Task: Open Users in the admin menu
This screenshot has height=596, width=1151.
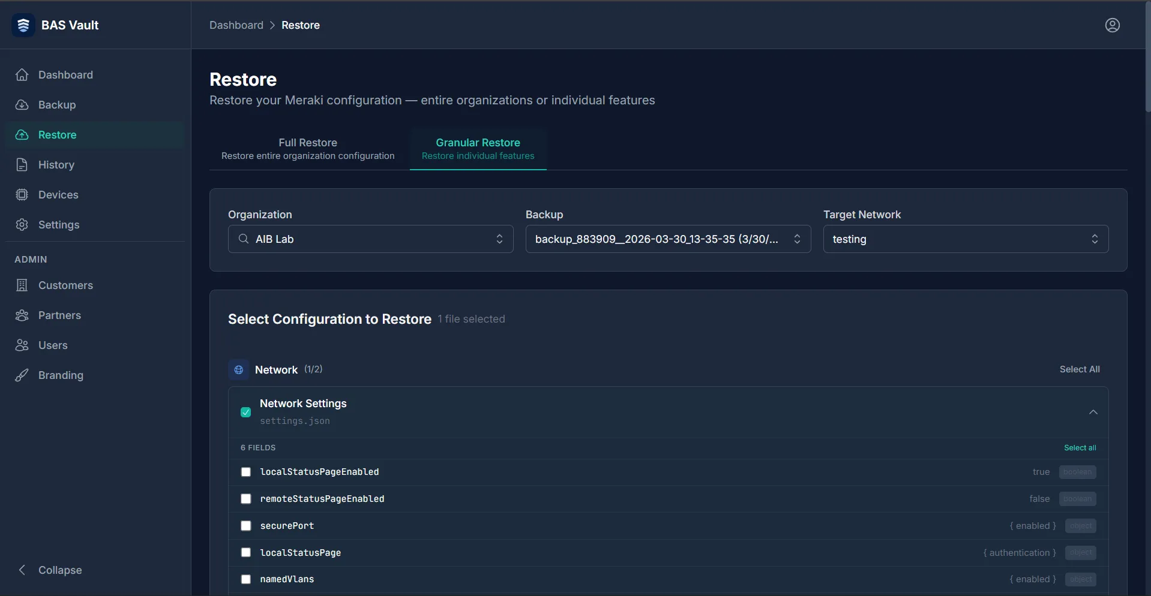Action: pos(94,345)
